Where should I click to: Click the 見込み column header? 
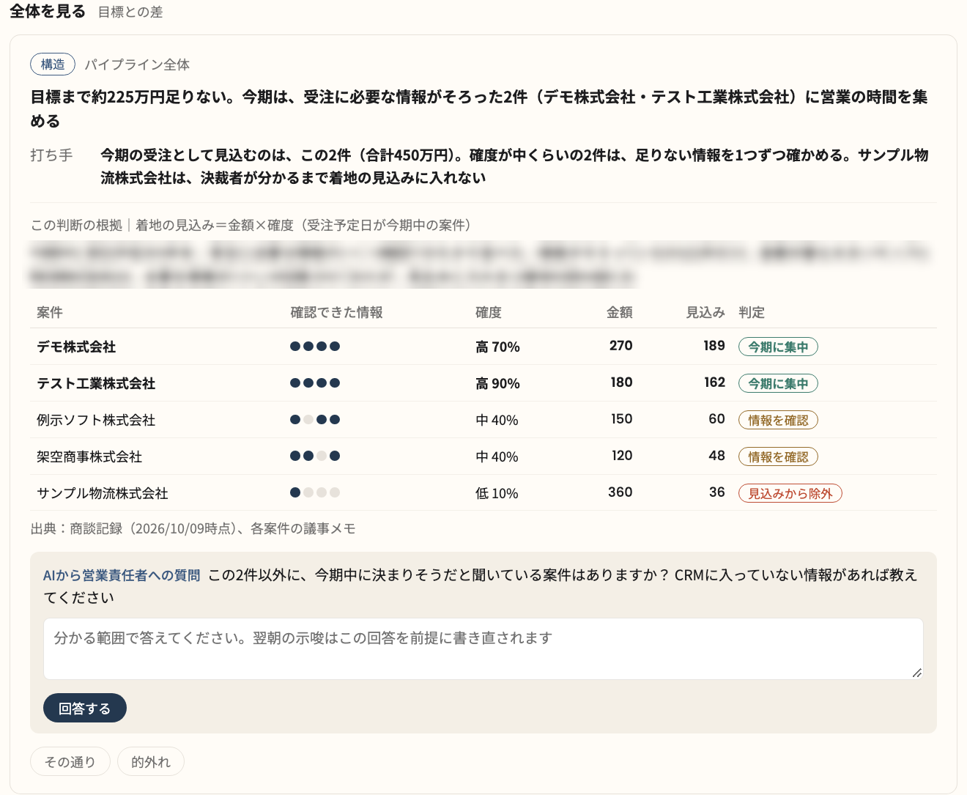[705, 313]
